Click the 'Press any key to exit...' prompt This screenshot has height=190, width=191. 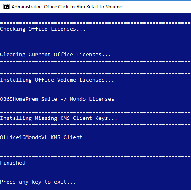38,182
